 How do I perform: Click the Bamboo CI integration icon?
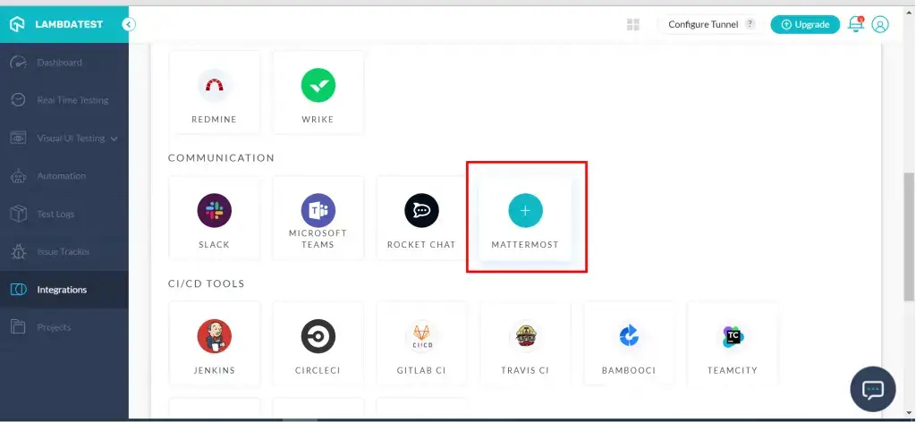coord(629,336)
